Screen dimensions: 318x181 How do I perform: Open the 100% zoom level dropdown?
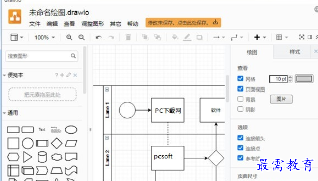tap(45, 37)
